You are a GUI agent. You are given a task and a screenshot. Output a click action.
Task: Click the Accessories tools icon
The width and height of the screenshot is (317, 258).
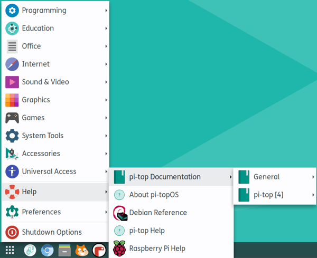tap(12, 154)
